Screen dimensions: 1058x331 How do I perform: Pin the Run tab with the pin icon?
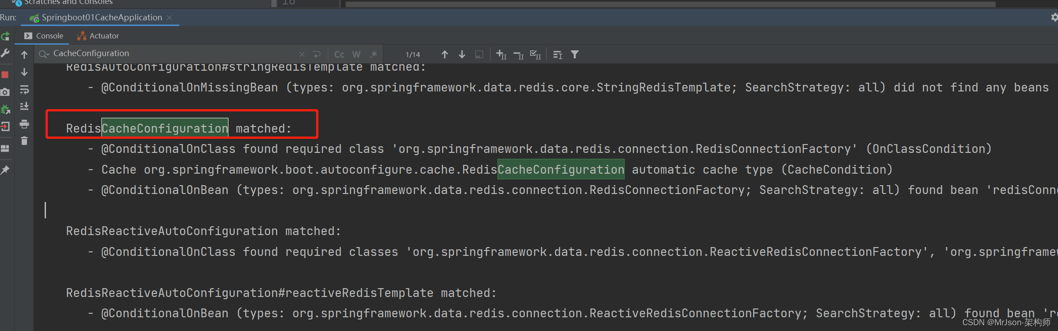[5, 170]
